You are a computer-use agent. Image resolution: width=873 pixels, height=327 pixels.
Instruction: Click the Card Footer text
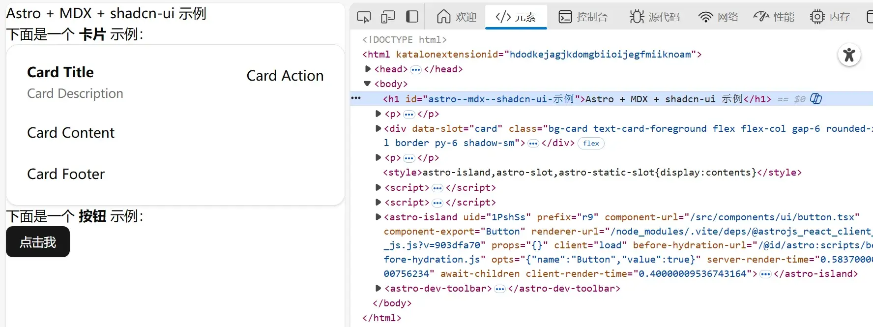click(x=66, y=174)
